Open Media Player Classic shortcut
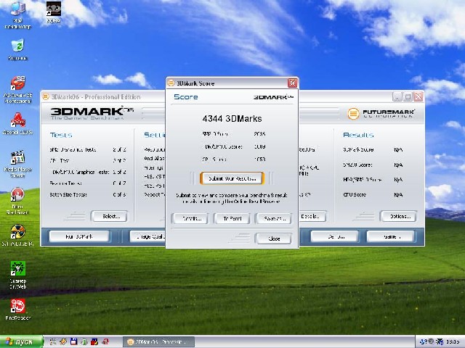 (x=17, y=164)
